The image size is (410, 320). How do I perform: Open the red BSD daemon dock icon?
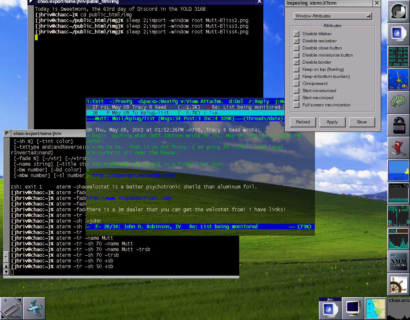click(x=398, y=148)
